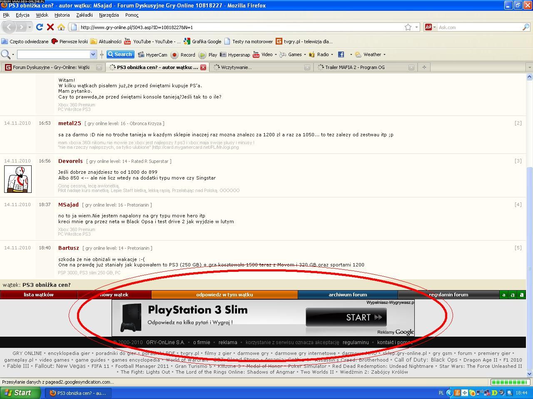Click the Ask search engine icon
This screenshot has width=533, height=399.
(428, 27)
